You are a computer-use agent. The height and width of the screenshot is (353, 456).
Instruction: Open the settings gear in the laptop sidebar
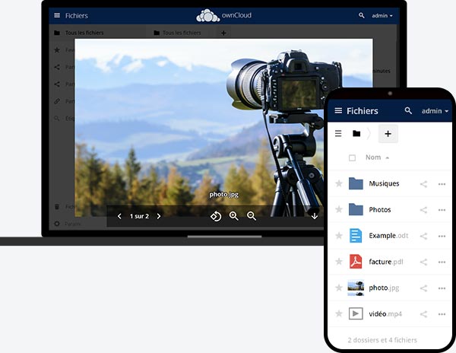point(57,224)
